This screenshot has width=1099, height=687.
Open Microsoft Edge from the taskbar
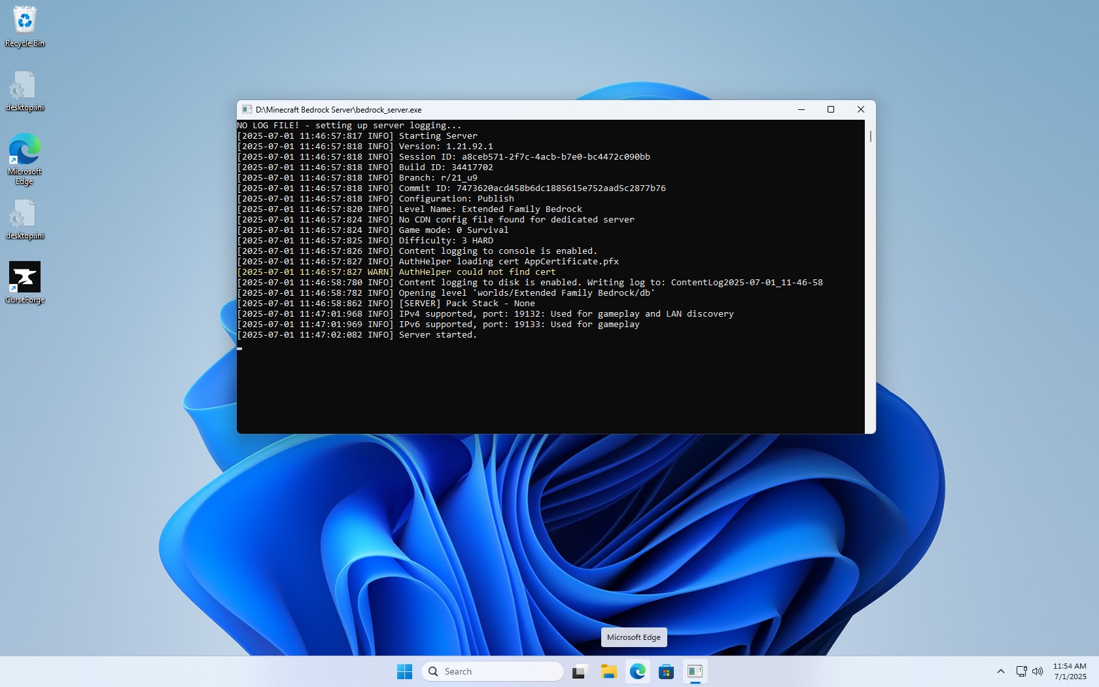pyautogui.click(x=638, y=671)
